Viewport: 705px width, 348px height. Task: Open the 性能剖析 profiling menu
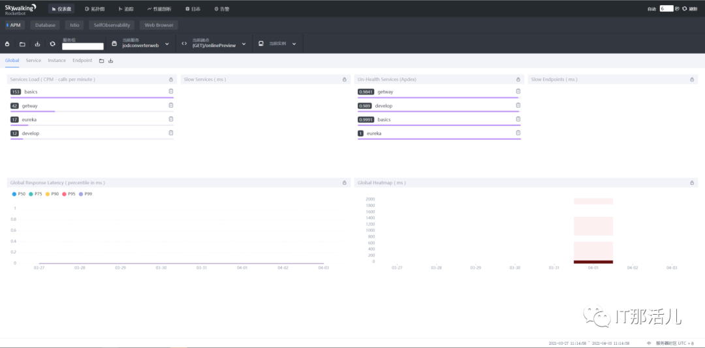pos(161,8)
